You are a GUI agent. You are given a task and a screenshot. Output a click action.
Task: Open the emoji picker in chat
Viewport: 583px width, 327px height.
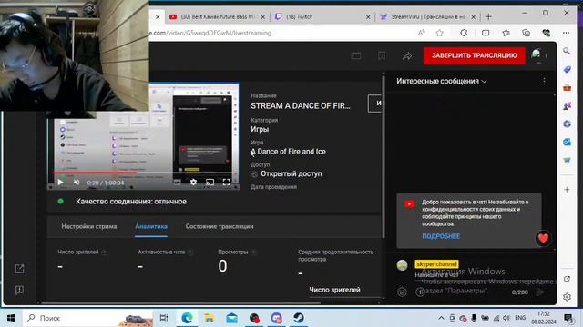[402, 292]
